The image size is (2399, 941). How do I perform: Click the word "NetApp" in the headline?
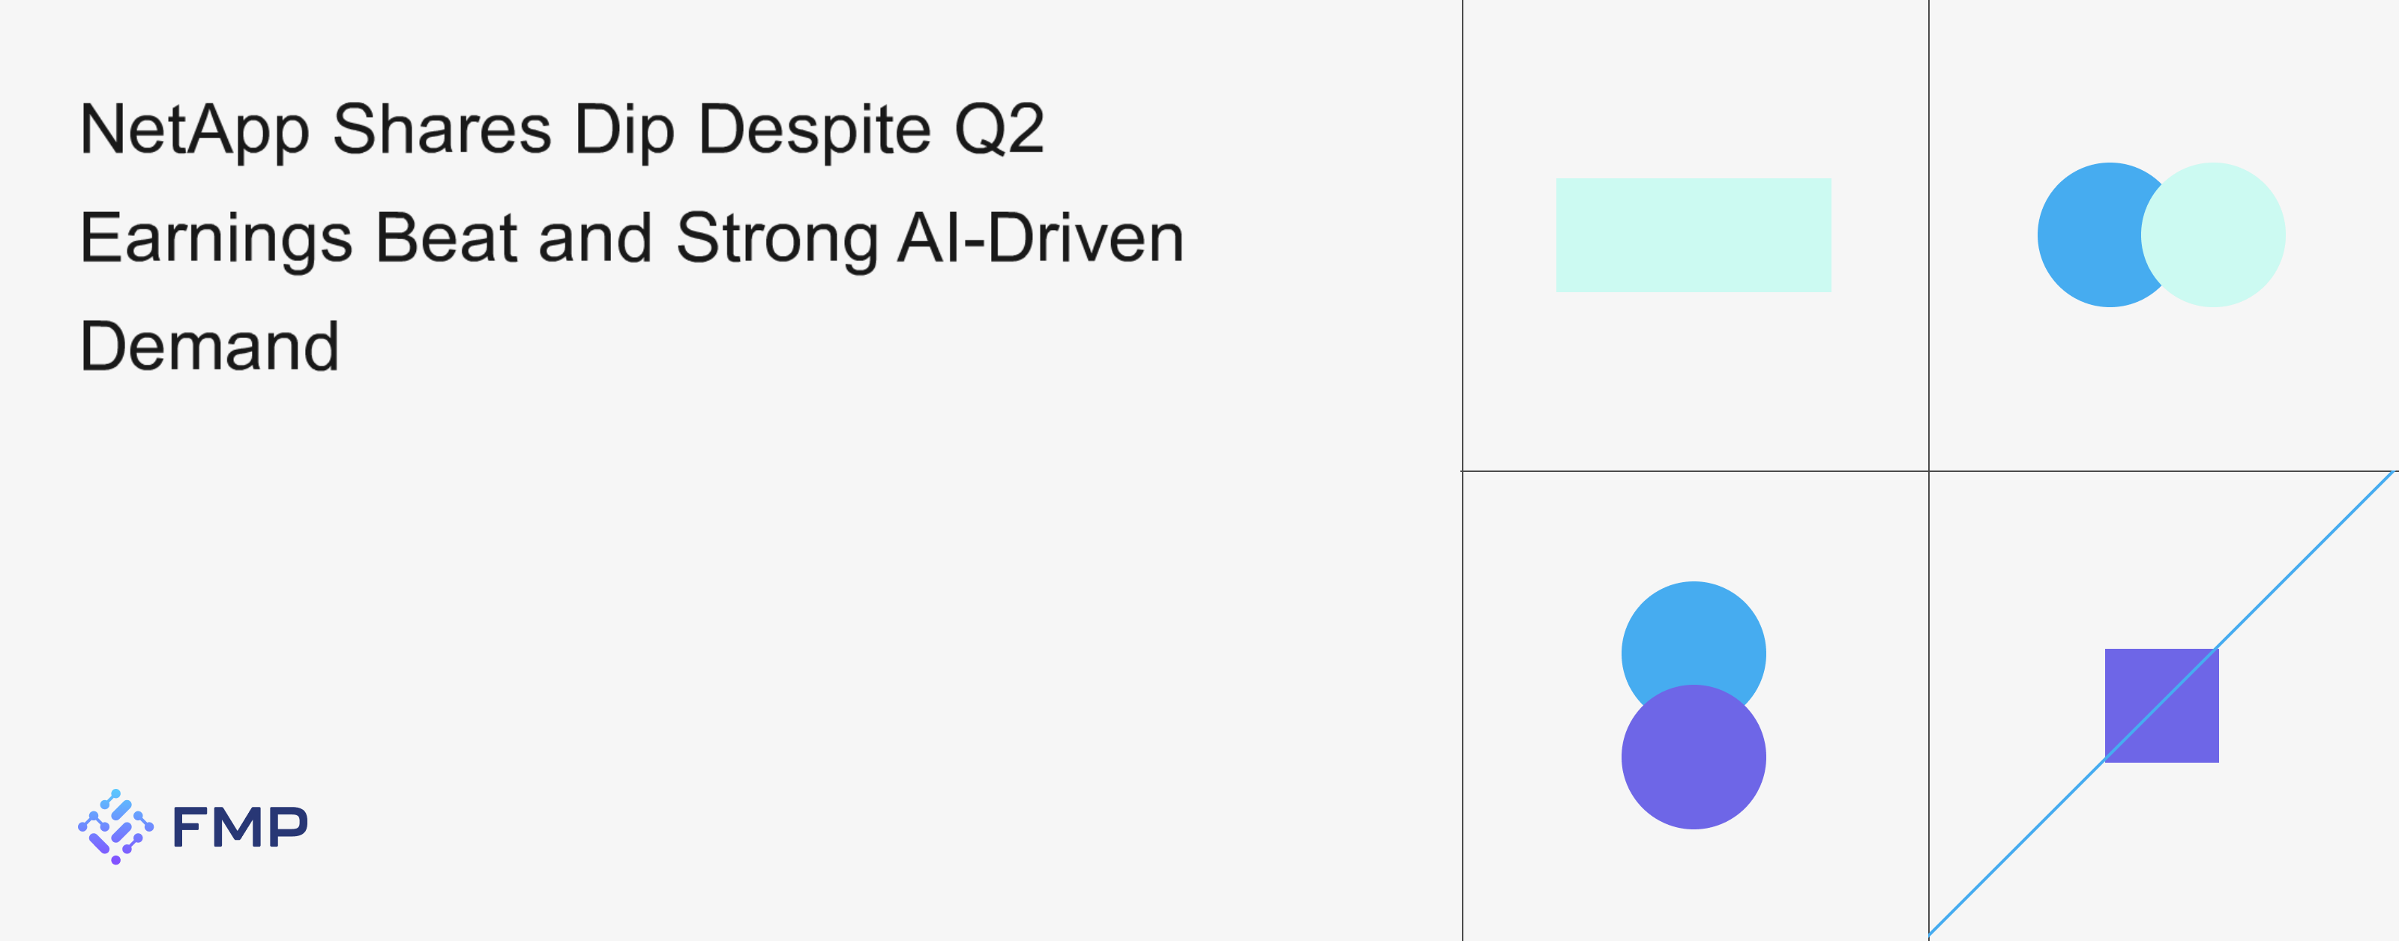click(193, 130)
